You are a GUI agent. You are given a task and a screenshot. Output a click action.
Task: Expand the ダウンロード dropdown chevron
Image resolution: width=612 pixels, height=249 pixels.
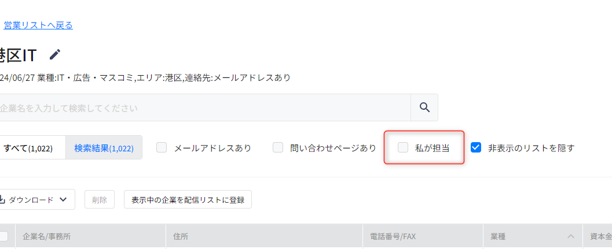[x=63, y=200]
